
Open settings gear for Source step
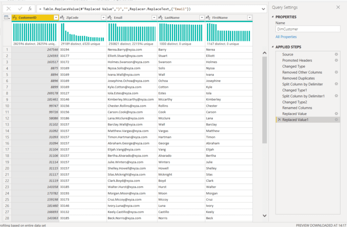click(336, 54)
